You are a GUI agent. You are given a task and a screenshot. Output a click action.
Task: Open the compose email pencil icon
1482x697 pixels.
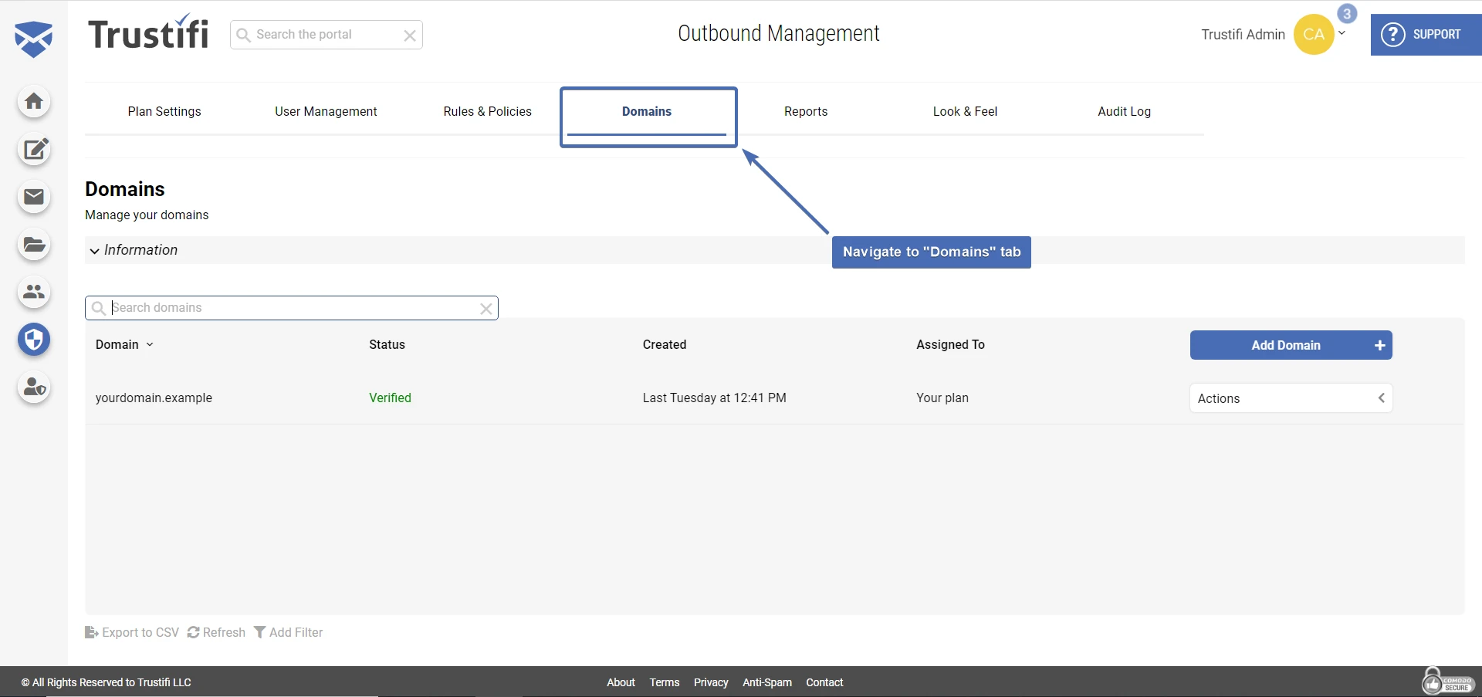point(34,150)
